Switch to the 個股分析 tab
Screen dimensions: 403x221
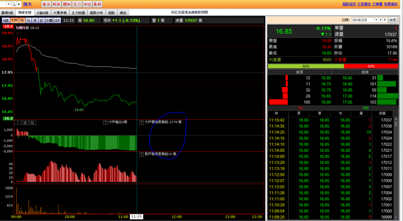coord(96,13)
